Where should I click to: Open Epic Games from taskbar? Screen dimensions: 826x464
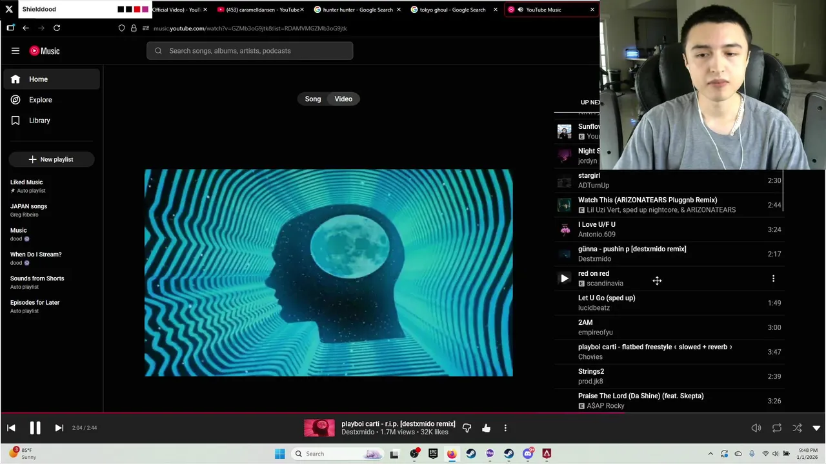433,454
